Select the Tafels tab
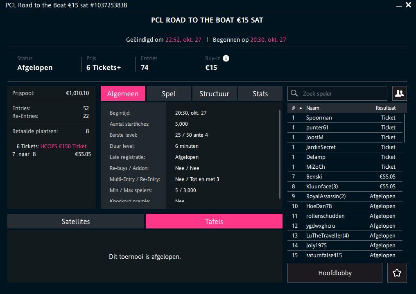416x294 pixels. [214, 222]
